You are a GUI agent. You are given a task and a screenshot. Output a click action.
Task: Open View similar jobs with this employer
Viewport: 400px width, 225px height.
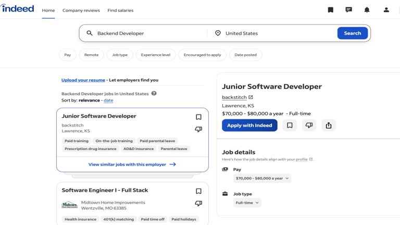click(x=127, y=165)
